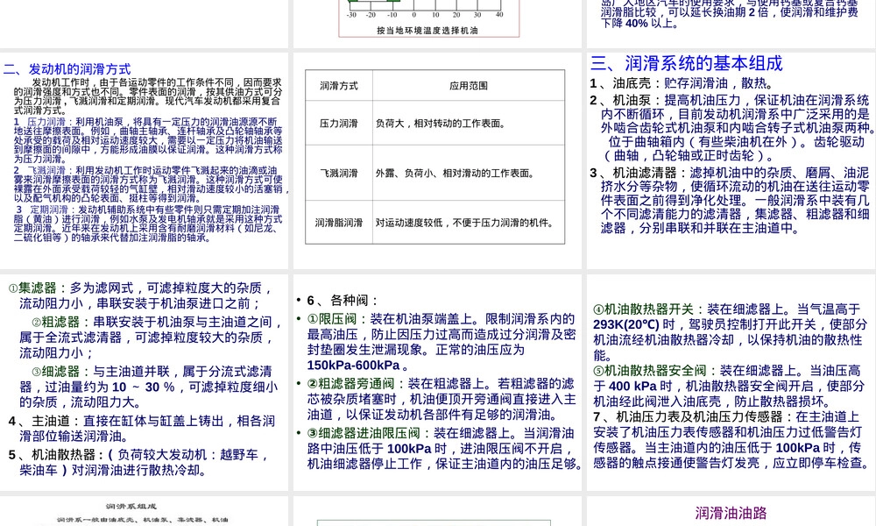Click the table cell 润滑脂润滑

338,223
